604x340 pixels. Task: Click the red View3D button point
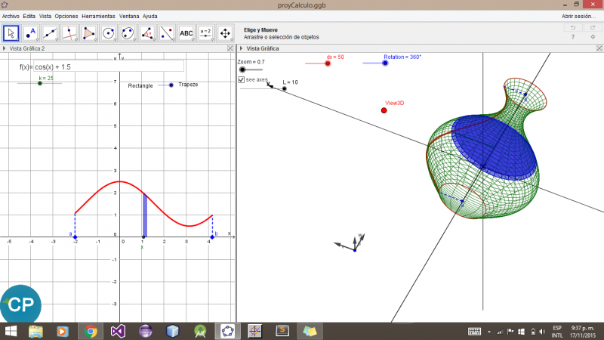point(384,110)
